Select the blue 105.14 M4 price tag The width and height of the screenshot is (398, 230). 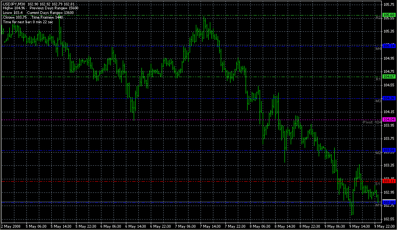(x=389, y=46)
